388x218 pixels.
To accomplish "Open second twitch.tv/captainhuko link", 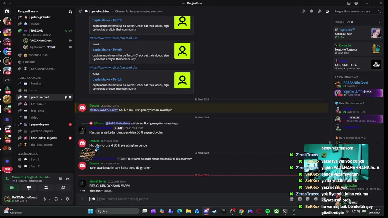I will click(x=113, y=68).
